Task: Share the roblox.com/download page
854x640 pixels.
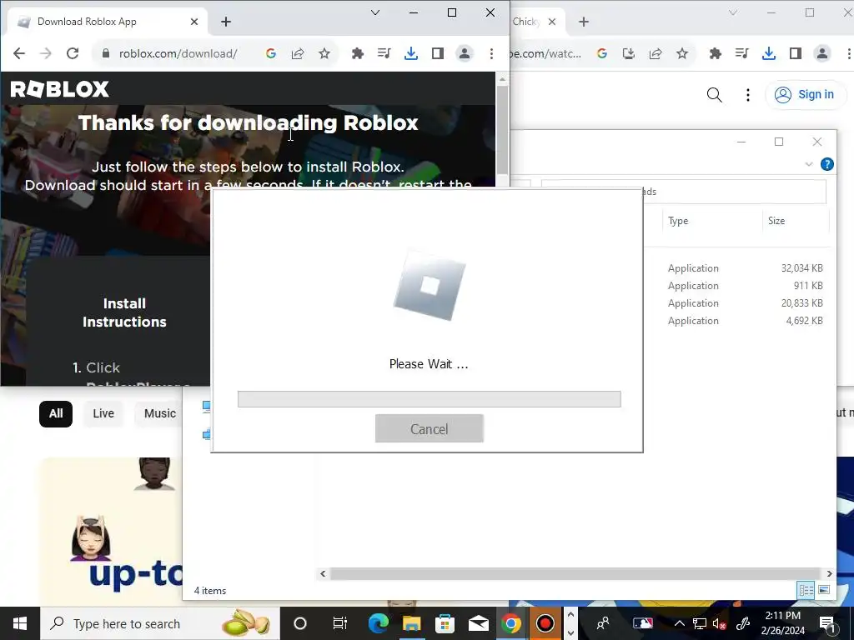Action: coord(298,53)
